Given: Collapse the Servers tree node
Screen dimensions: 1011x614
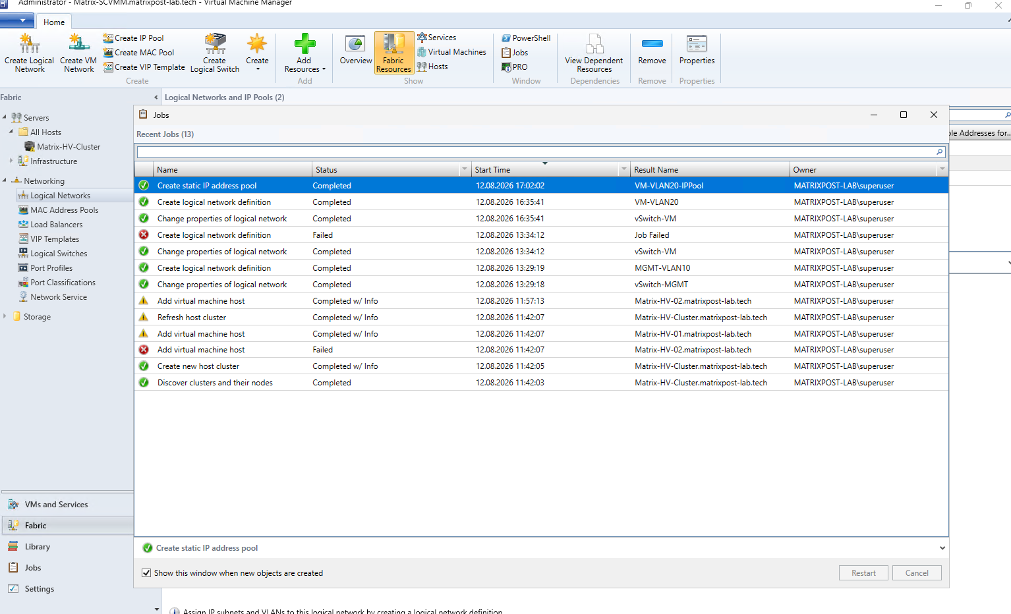Looking at the screenshot, I should [5, 117].
